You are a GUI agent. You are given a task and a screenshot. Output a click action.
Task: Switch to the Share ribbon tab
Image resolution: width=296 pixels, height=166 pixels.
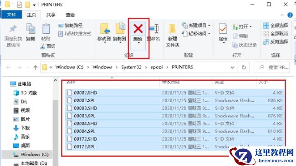point(51,15)
